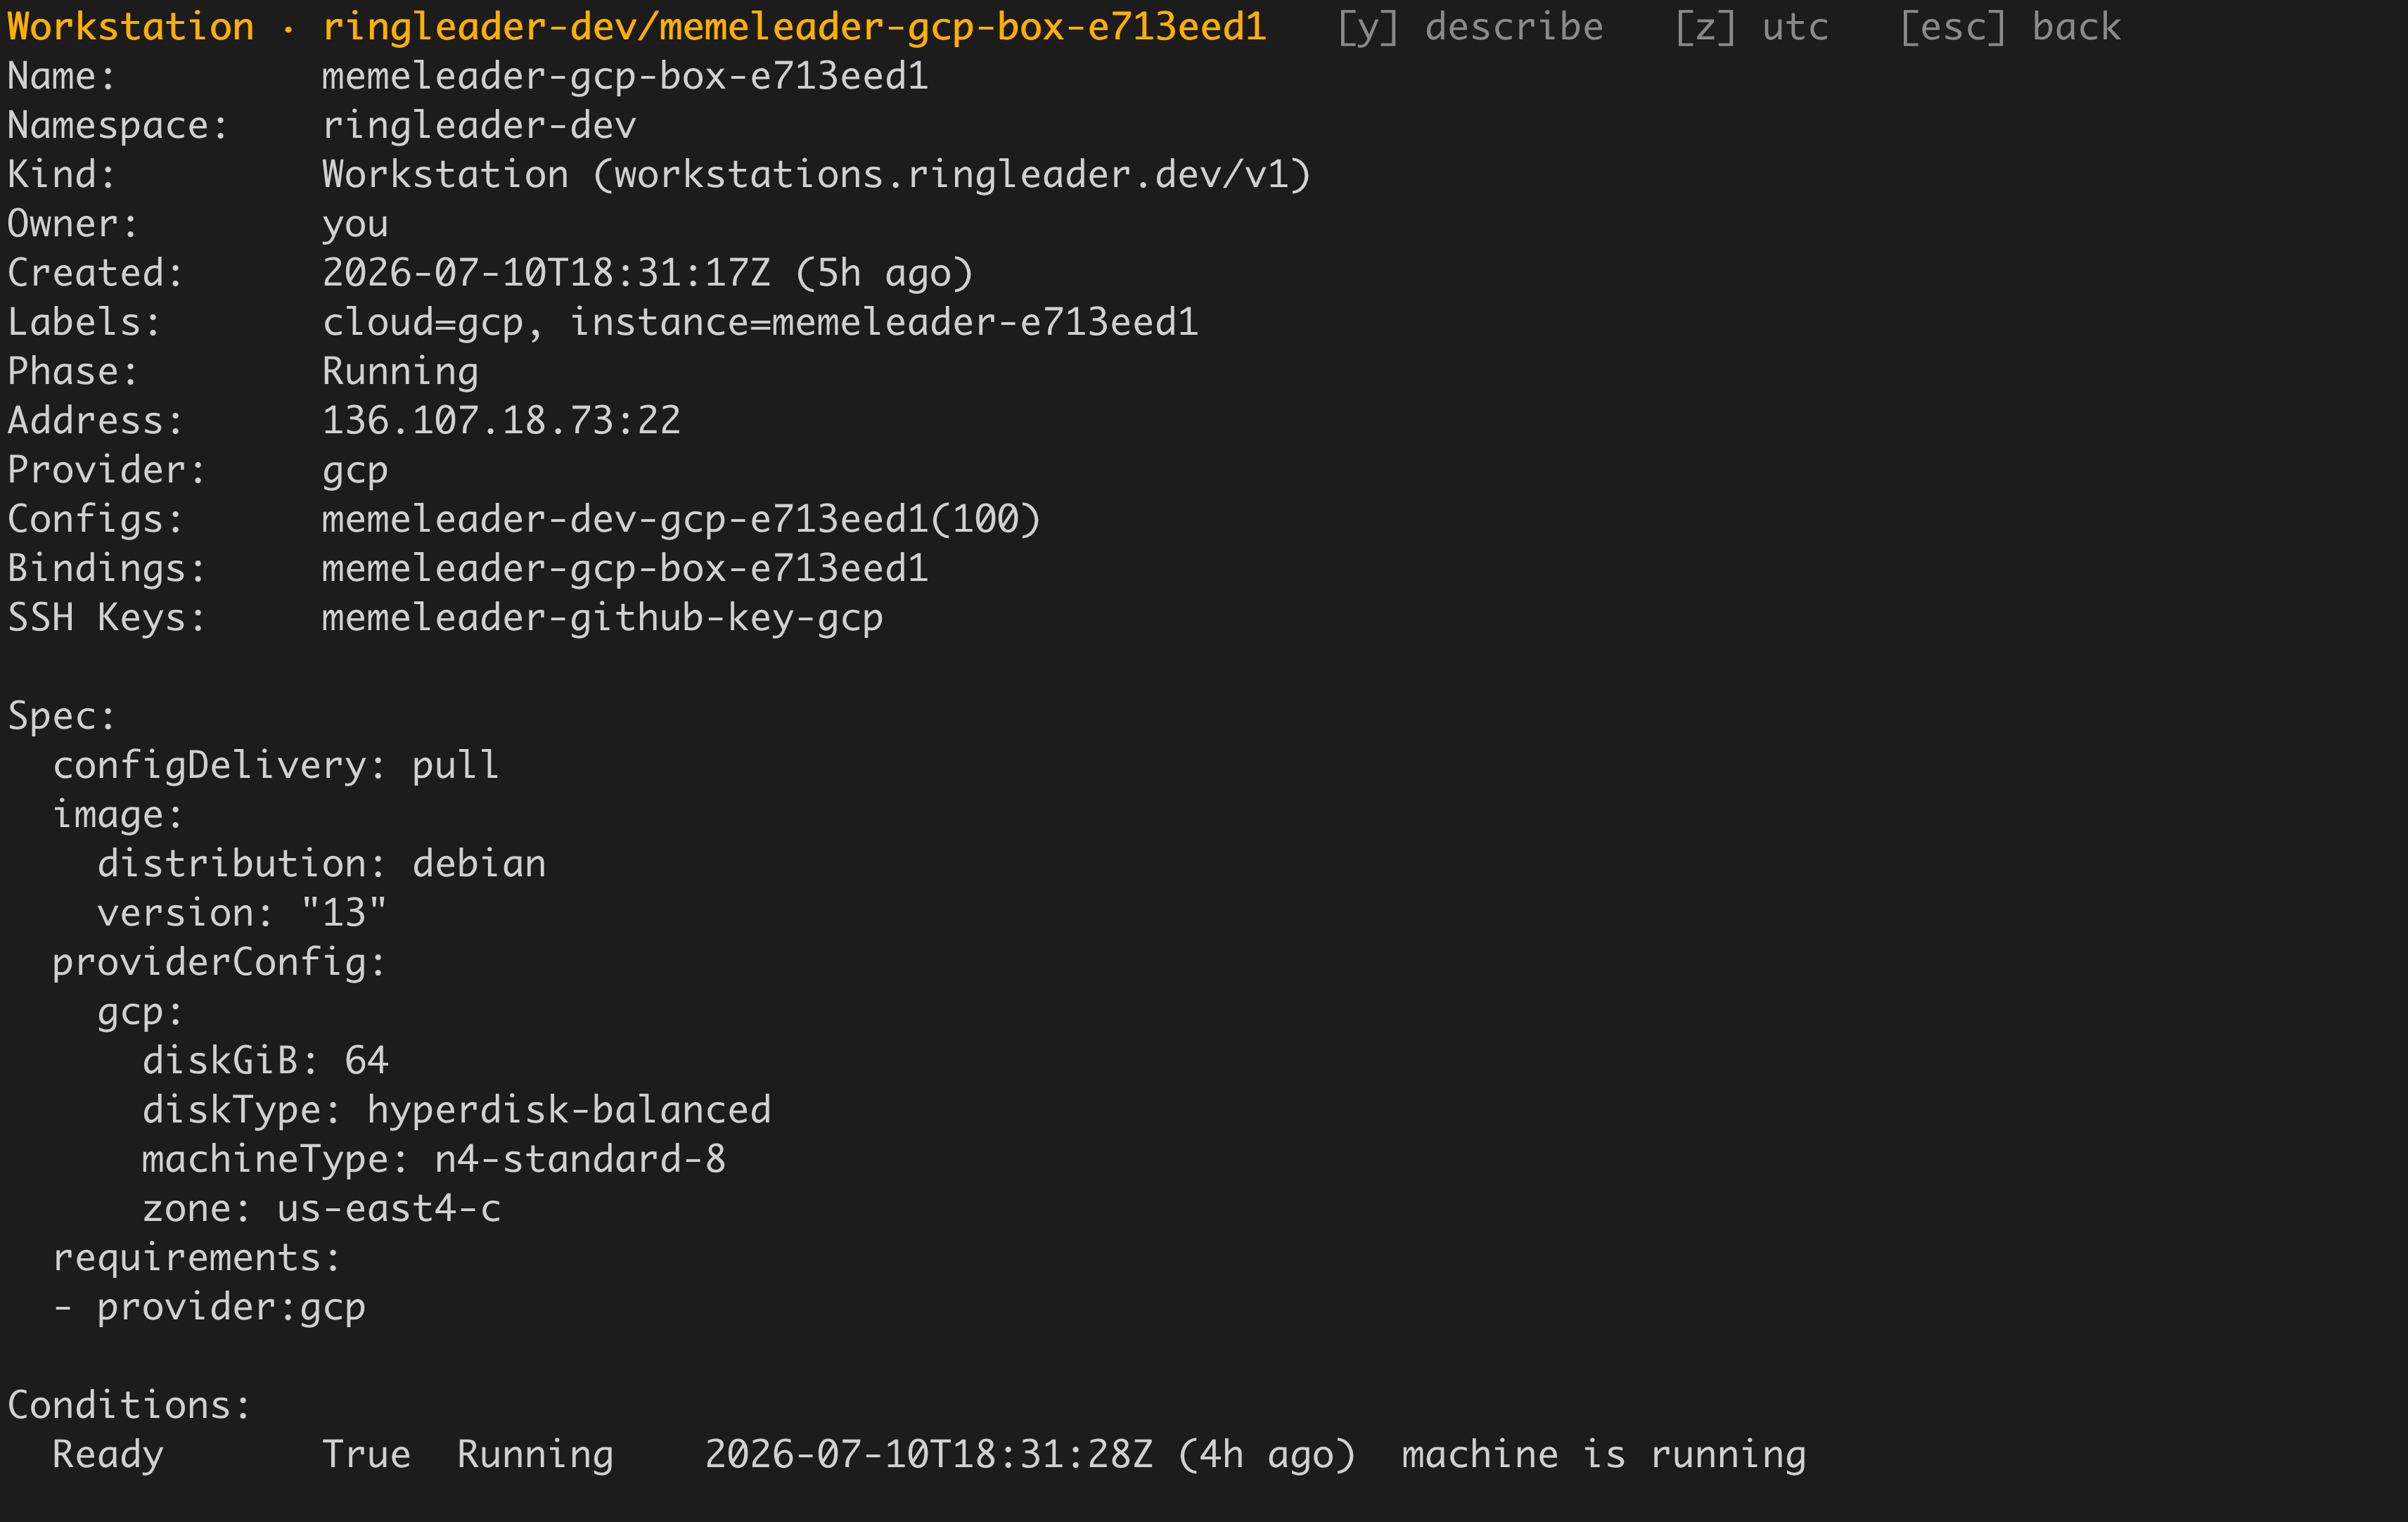Click the Workstation title breadcrumb

637,27
